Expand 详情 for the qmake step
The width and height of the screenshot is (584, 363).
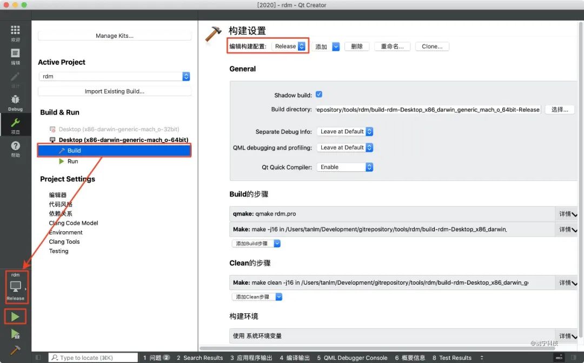tap(567, 214)
